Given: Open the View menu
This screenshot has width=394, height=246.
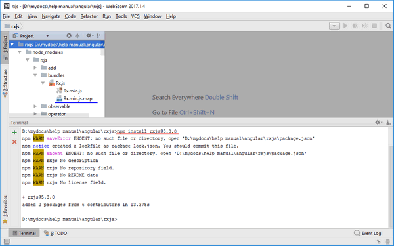Looking at the screenshot, I should [32, 16].
